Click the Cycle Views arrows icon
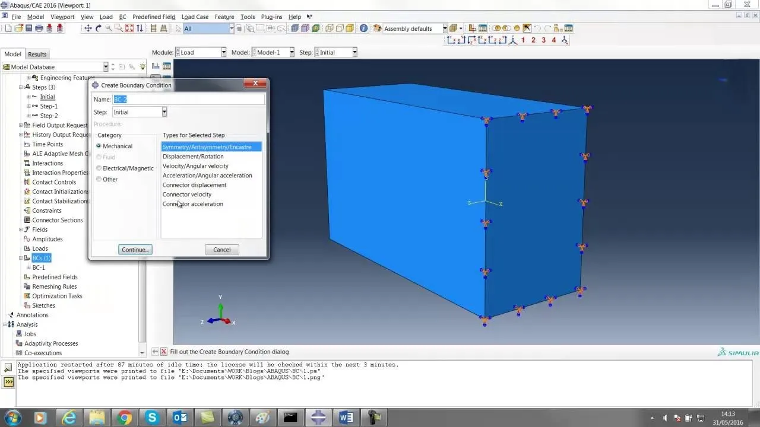760x427 pixels. pos(139,28)
